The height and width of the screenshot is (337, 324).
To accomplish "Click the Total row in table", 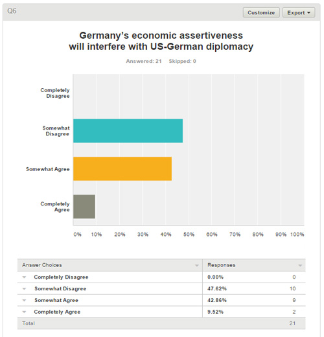I will point(161,323).
